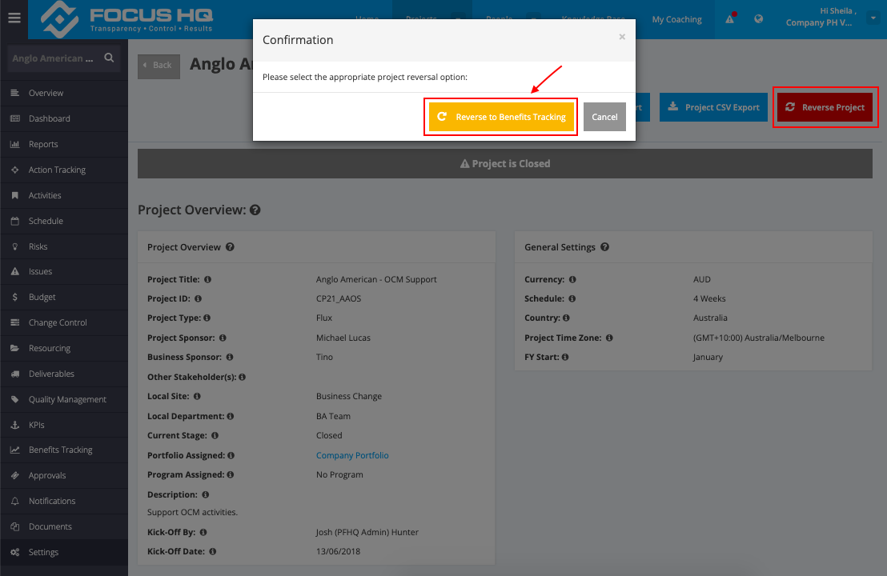The image size is (887, 576).
Task: Click the Focus HQ logo
Action: (x=128, y=19)
